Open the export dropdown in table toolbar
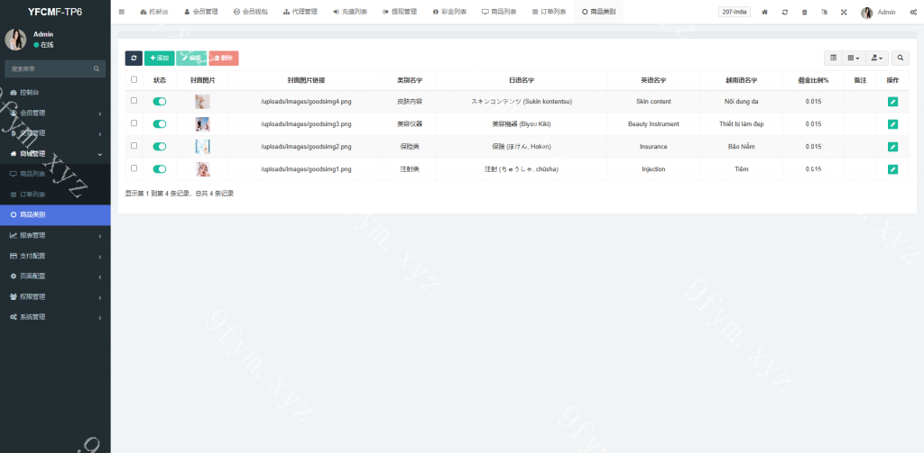 876,58
